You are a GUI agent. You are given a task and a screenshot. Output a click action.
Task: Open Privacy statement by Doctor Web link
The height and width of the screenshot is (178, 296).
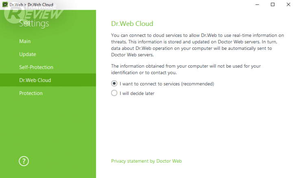[146, 161]
